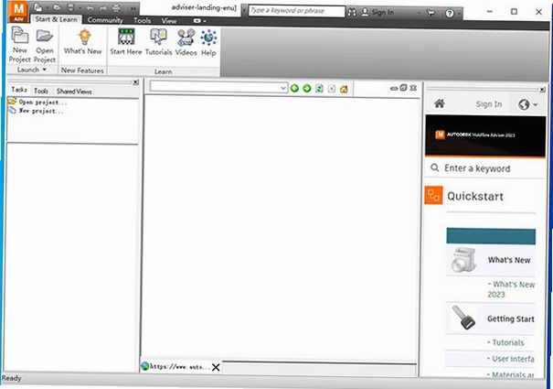Switch to Start & Learn ribbon tab
This screenshot has height=389, width=553.
click(x=56, y=19)
